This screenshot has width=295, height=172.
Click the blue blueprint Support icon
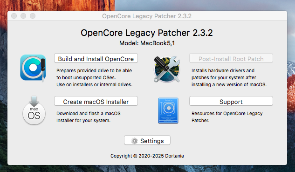coord(168,110)
